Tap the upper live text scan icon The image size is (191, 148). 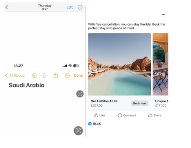coord(80,94)
